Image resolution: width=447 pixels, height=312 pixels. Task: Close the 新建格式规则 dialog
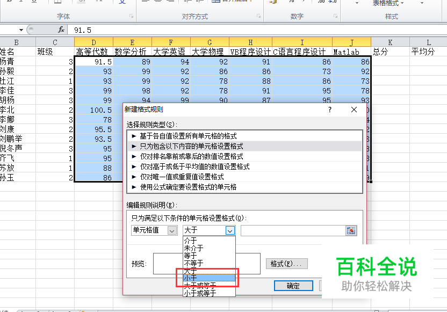coord(354,110)
